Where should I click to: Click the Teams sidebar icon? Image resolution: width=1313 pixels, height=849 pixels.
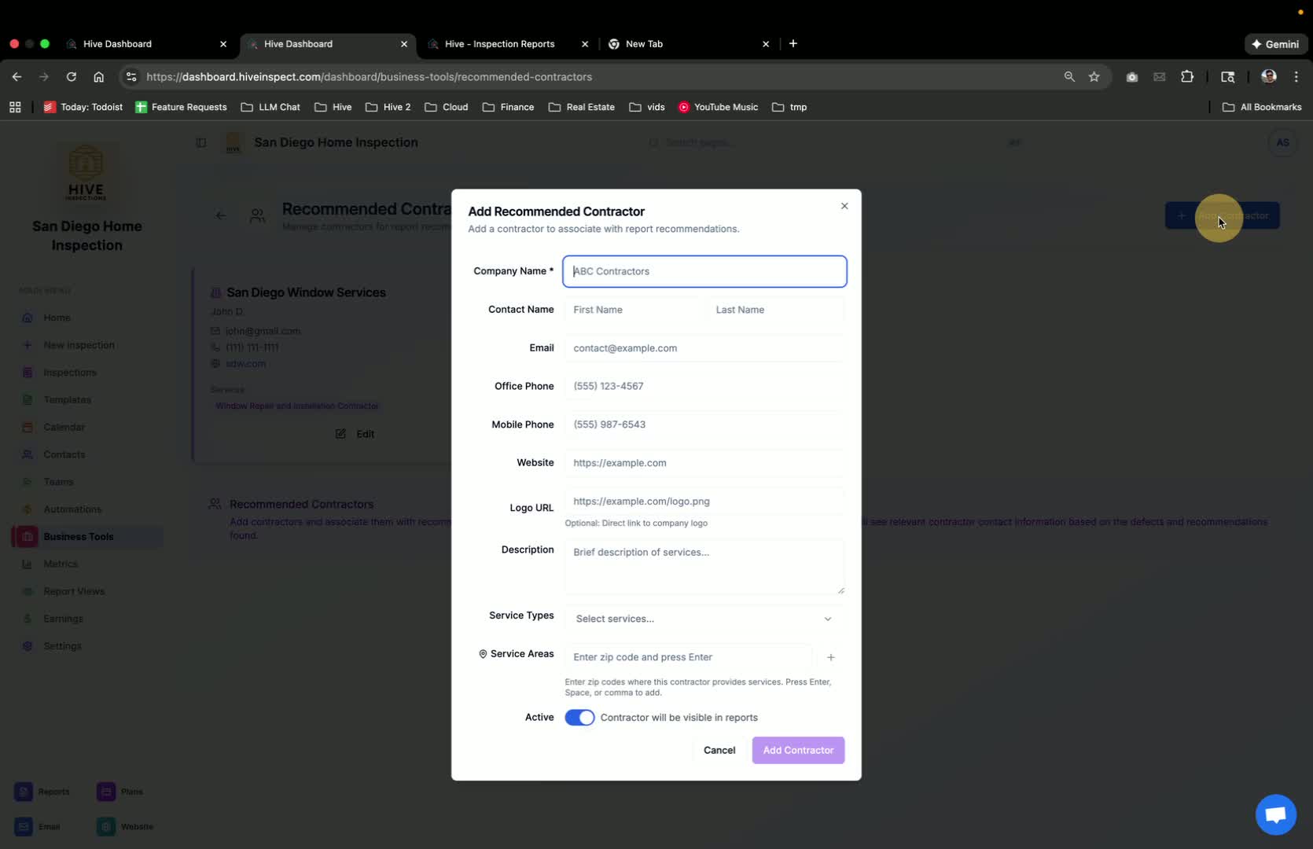click(x=28, y=482)
